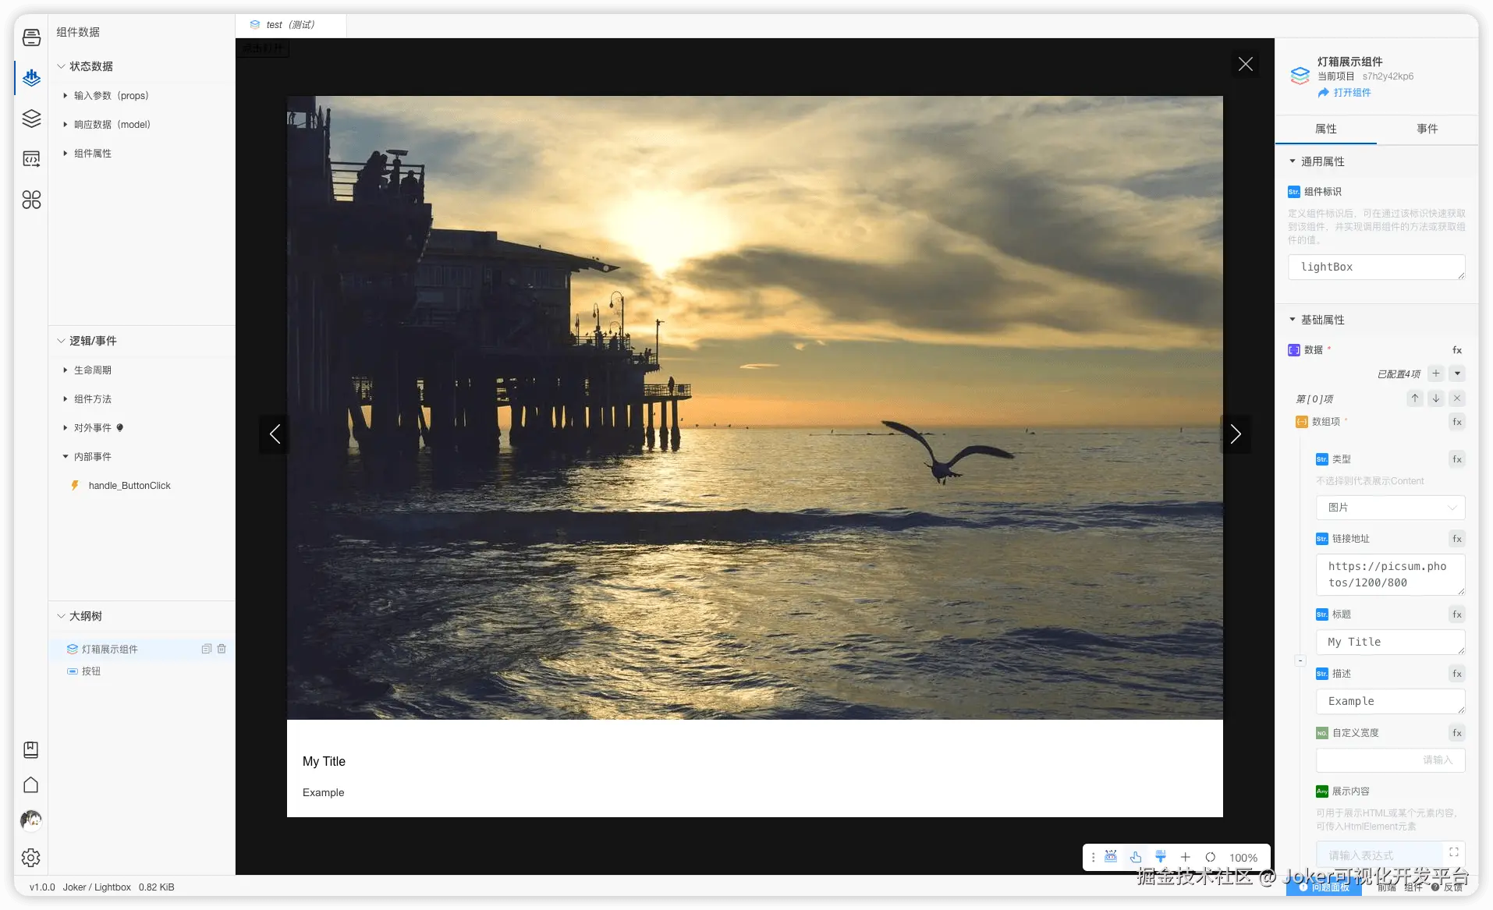Screen dimensions: 1493x910
Task: Expand 响应数据 (model) tree node
Action: (x=66, y=124)
